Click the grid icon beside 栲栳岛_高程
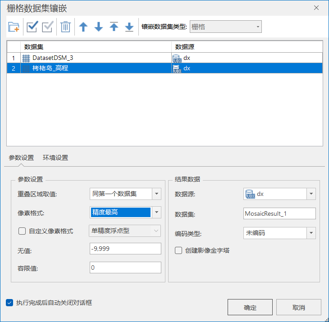Image resolution: width=329 pixels, height=322 pixels. point(26,68)
